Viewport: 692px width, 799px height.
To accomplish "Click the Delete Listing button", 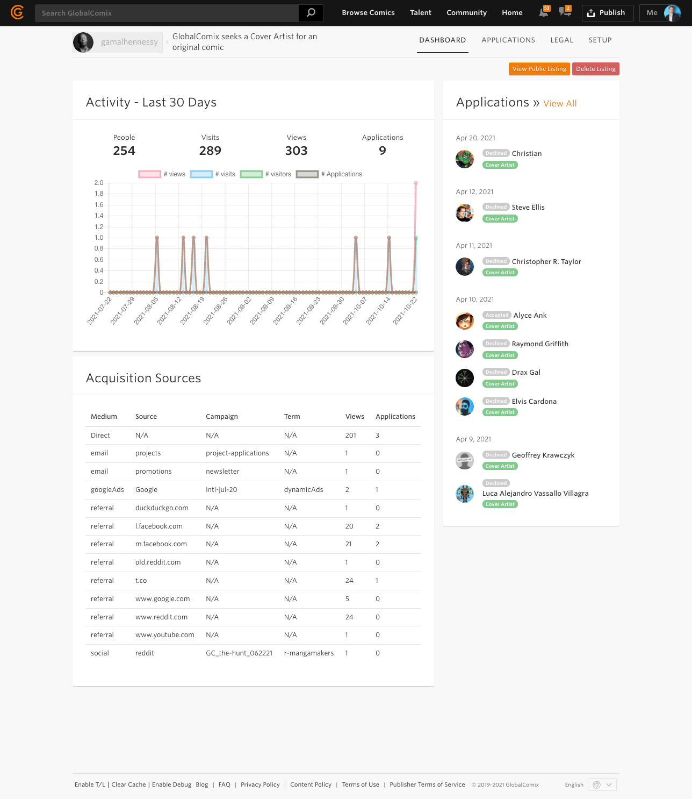I will click(x=595, y=69).
